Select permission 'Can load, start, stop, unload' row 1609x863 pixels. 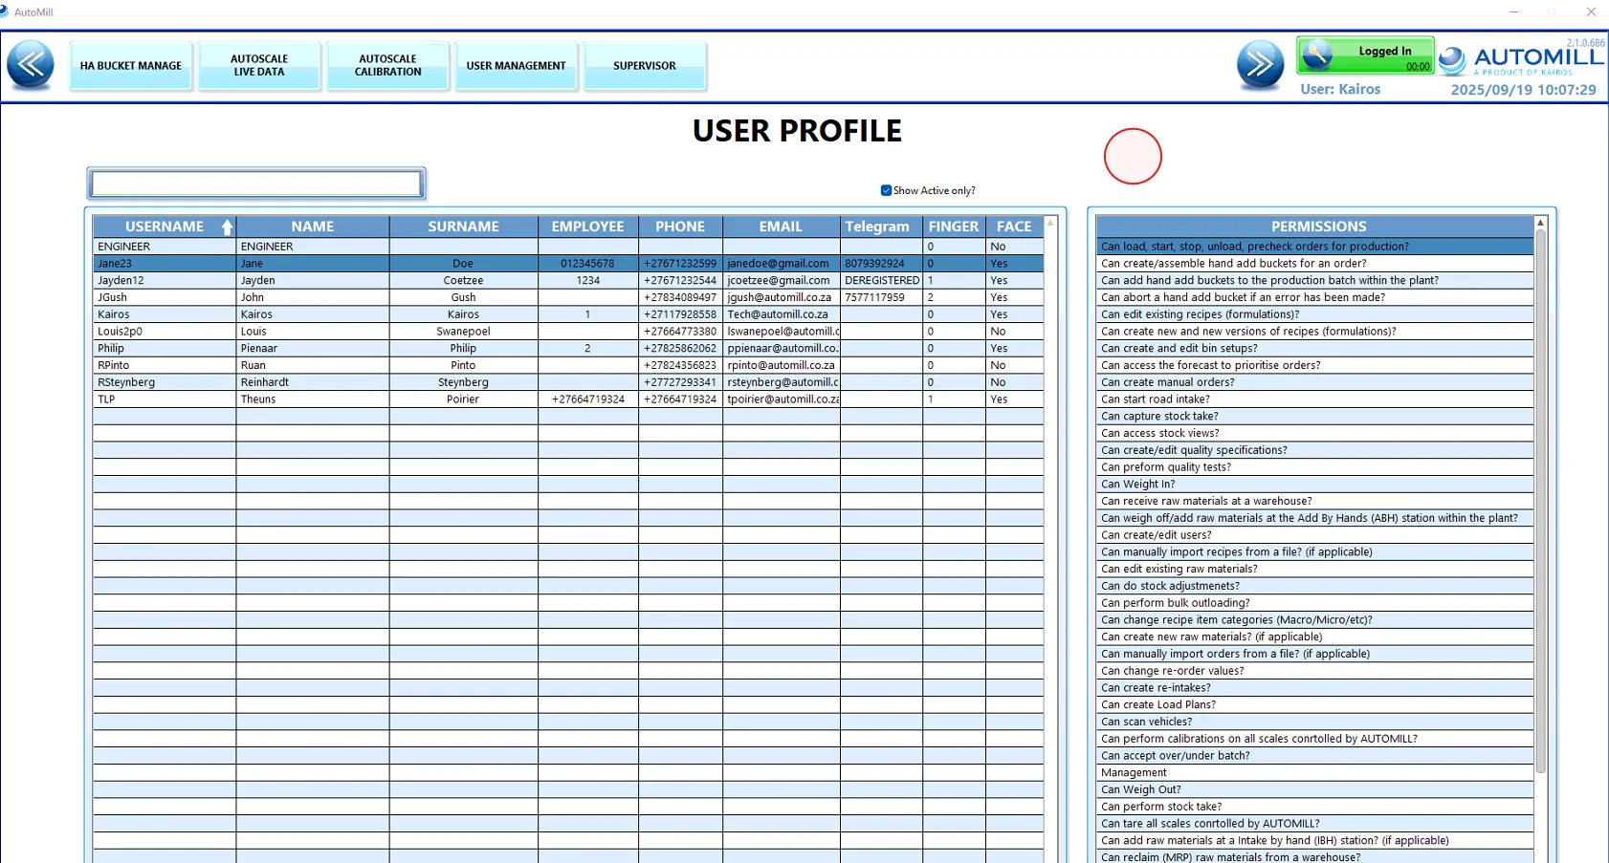1315,247
